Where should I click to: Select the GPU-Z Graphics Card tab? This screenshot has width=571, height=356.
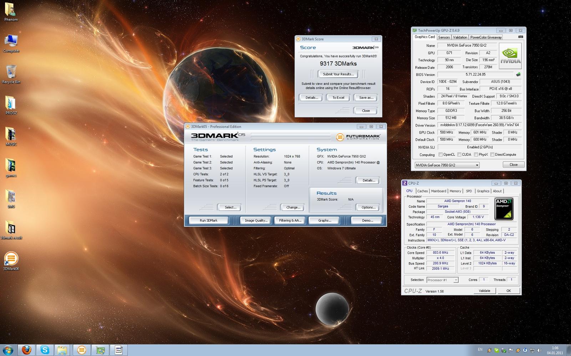tap(425, 37)
